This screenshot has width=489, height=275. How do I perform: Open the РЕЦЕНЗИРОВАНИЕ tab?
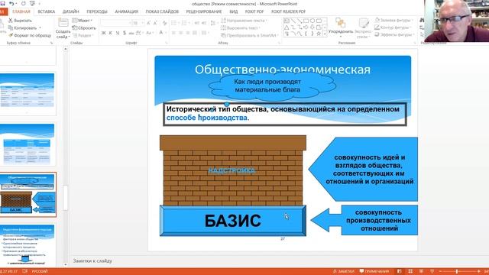204,11
